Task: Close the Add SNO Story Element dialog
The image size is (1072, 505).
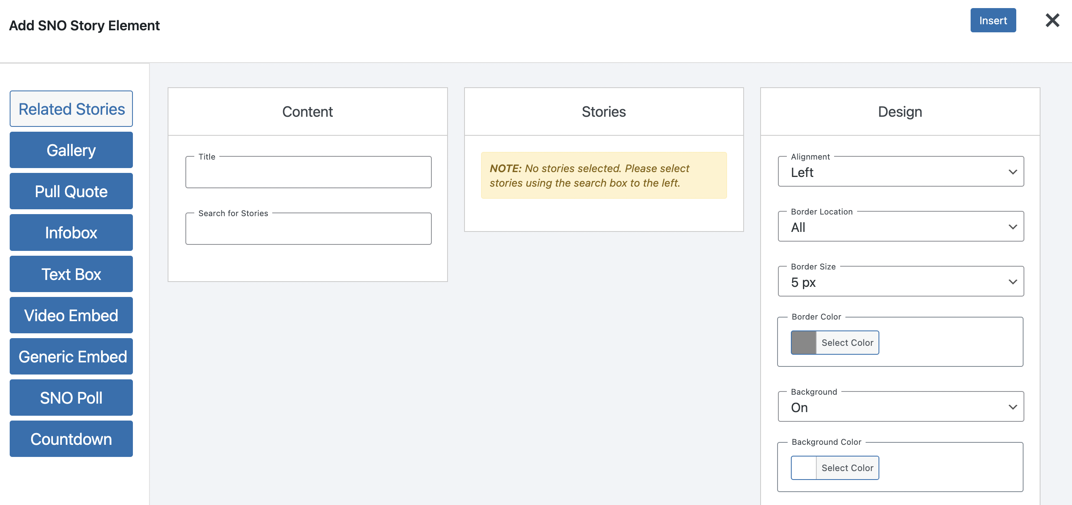Action: 1052,20
